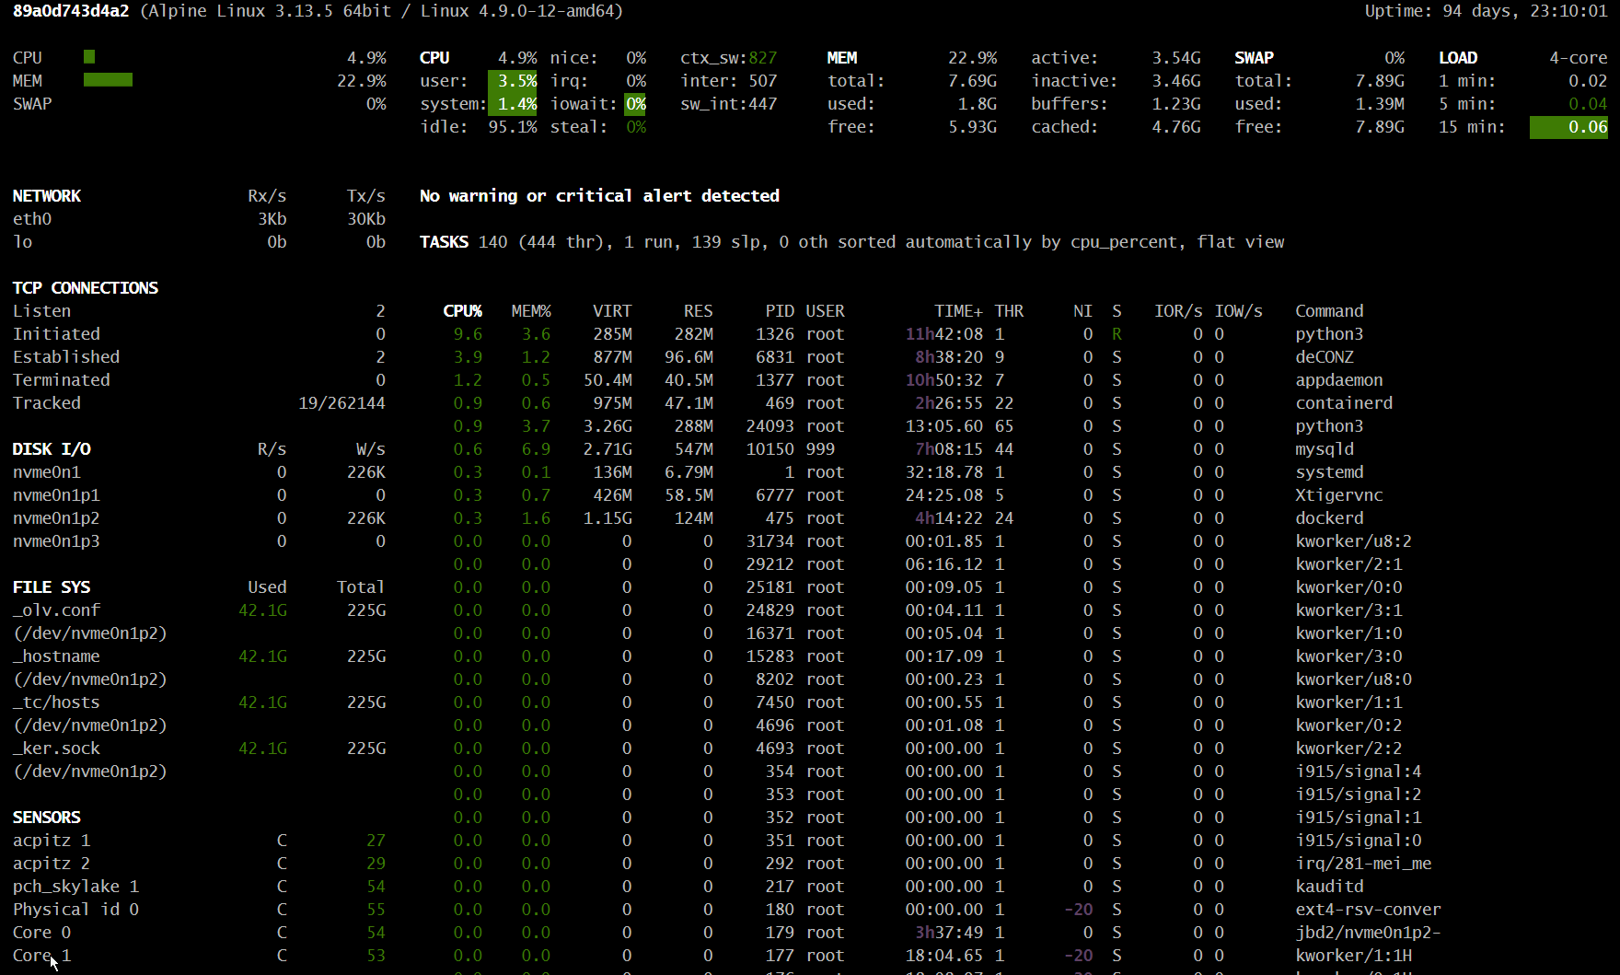Click the cached 4.76G memory value
The height and width of the screenshot is (975, 1620).
[1176, 127]
